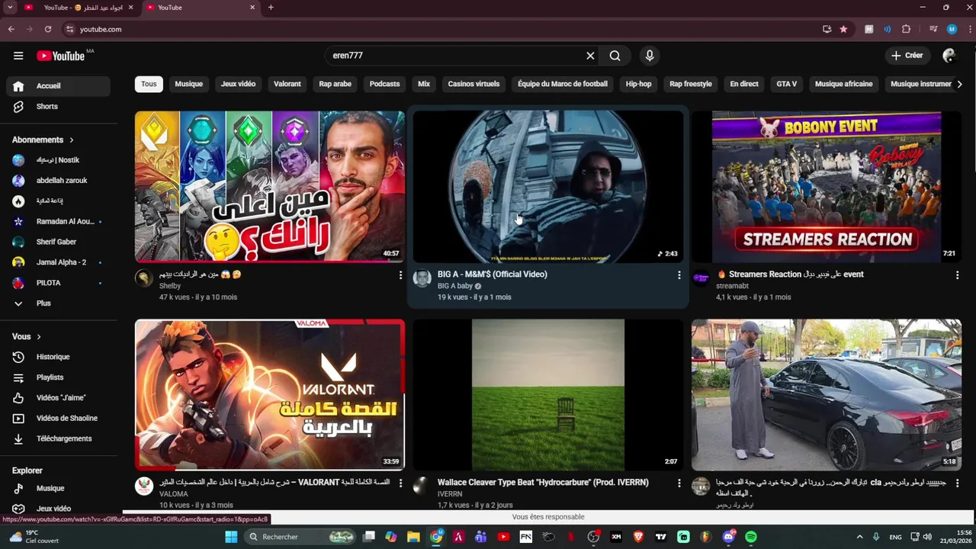The height and width of the screenshot is (549, 976).
Task: Open options for BIG A - M&M'$ video
Action: click(679, 275)
